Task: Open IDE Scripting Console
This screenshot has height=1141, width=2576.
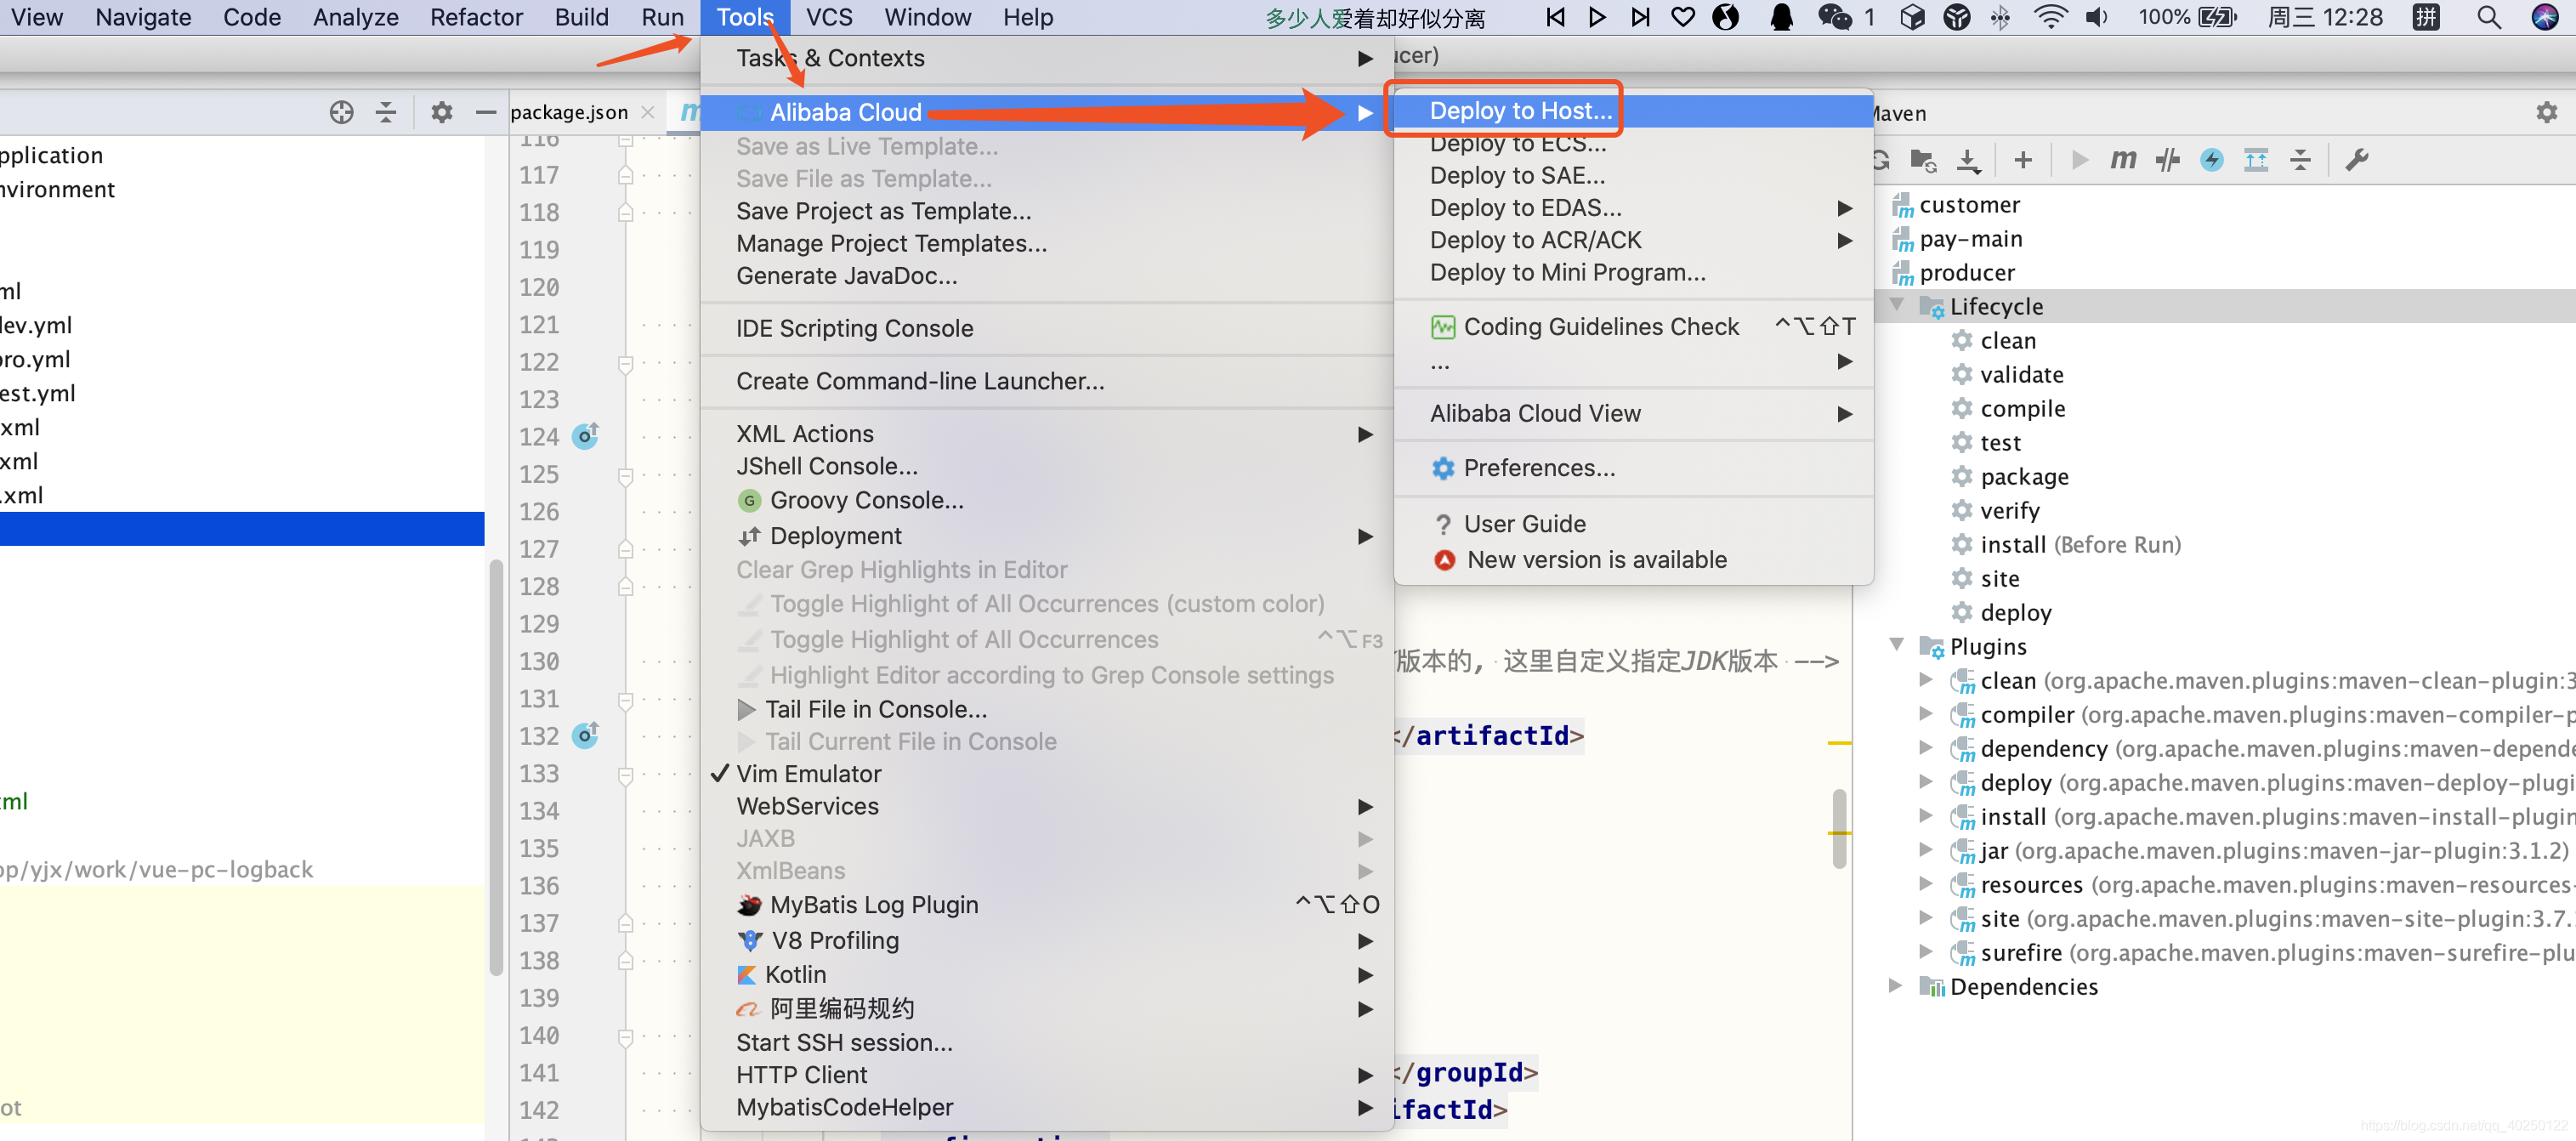Action: point(1047,329)
